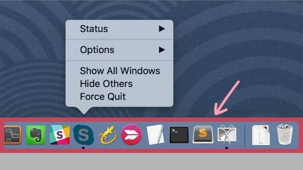Expand the Status submenu arrow
Viewport: 303px width, 170px height.
pos(162,29)
